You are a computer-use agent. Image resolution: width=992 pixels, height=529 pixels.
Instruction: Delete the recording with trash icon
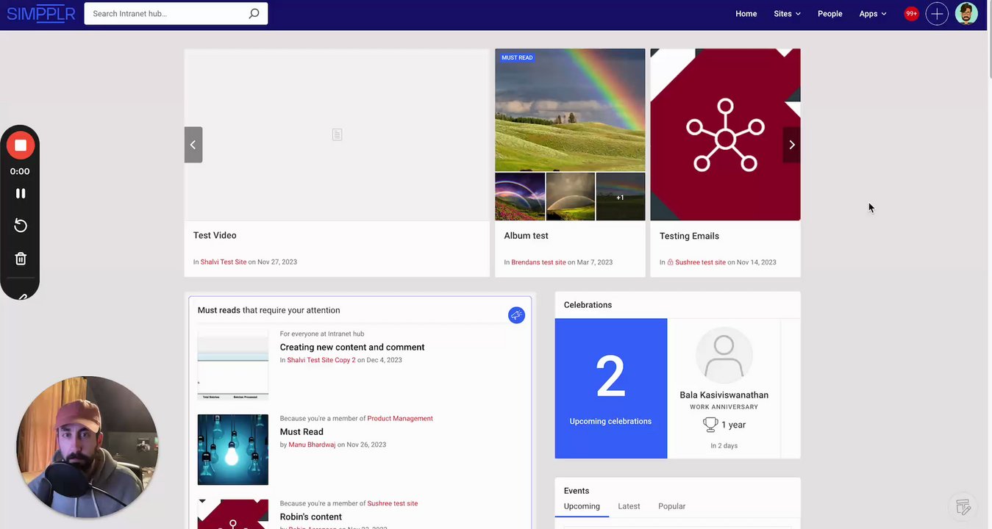tap(21, 259)
